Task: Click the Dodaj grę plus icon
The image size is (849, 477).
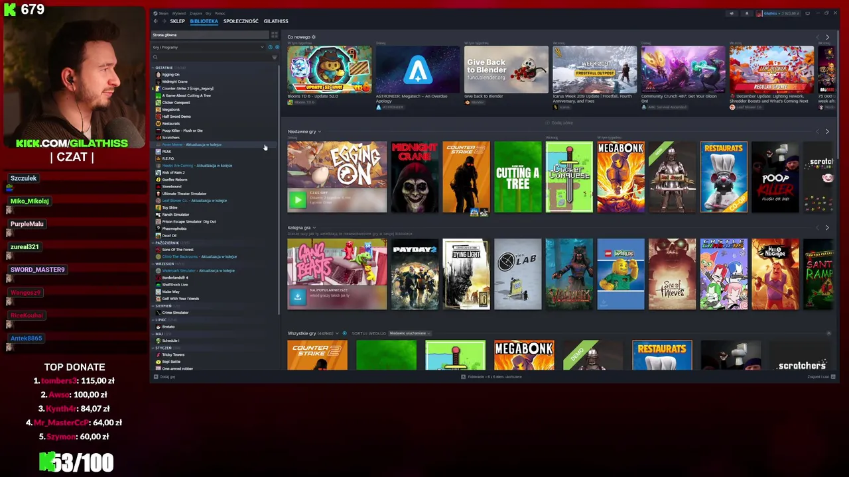Action: [x=156, y=376]
